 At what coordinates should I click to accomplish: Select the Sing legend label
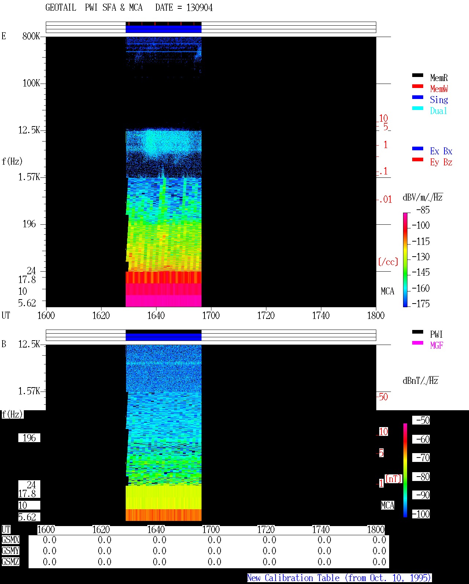point(439,100)
